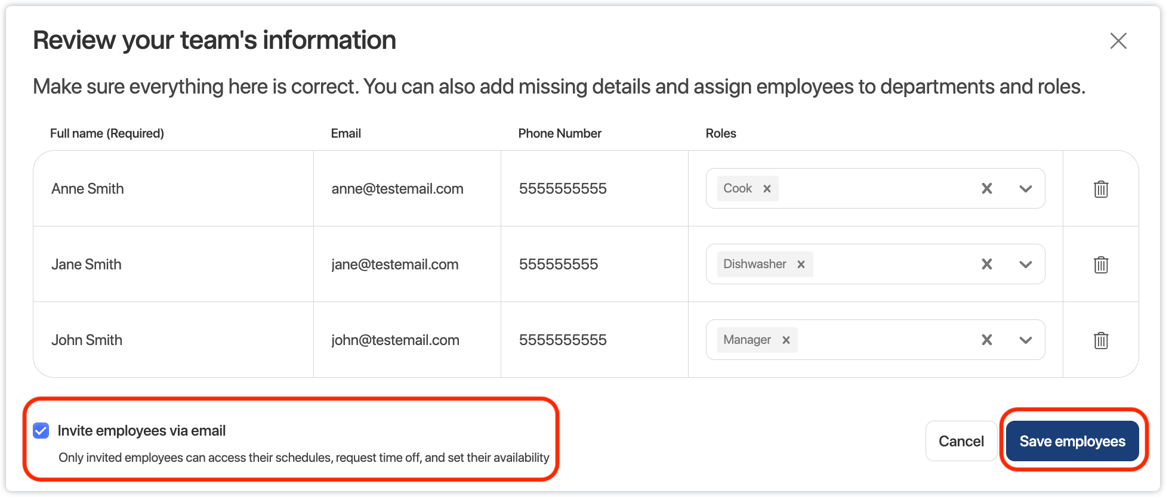
Task: Click Save employees button
Action: (1072, 442)
